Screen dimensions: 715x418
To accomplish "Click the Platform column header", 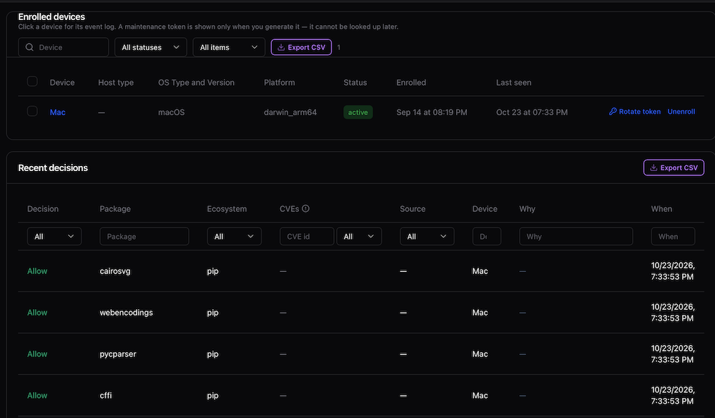I will 279,82.
